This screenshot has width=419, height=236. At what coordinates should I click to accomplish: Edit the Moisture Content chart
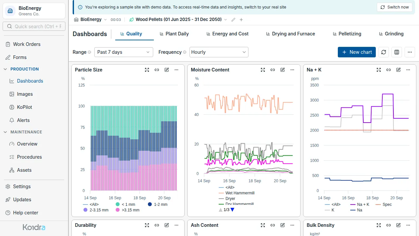tap(282, 70)
